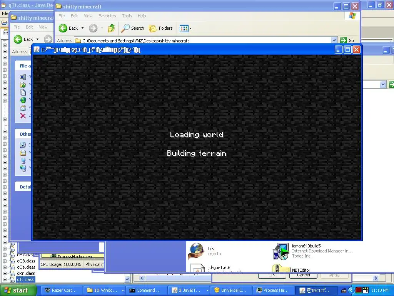
Task: Open the Tools menu
Action: point(127,16)
